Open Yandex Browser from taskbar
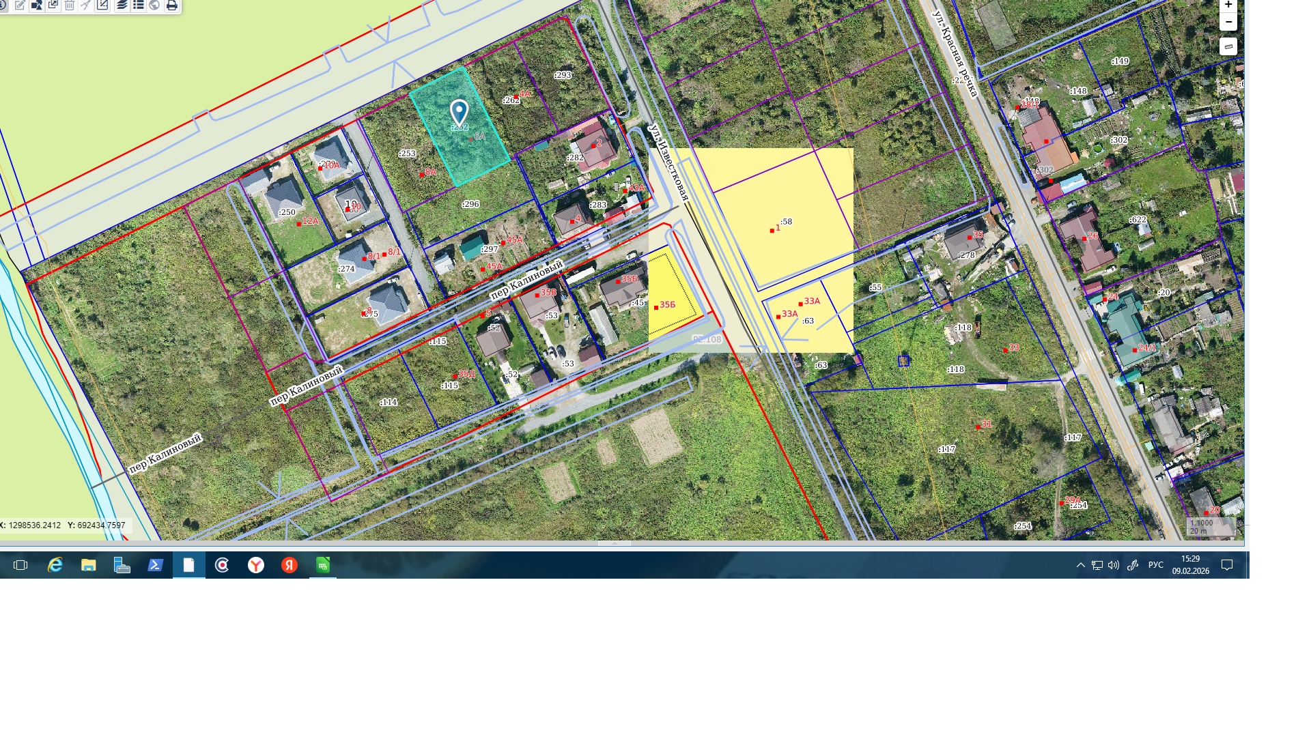Viewport: 1311px width, 737px height. click(x=256, y=565)
